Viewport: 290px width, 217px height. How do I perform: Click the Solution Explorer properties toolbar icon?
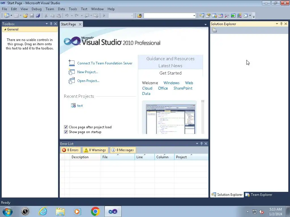pos(214,30)
